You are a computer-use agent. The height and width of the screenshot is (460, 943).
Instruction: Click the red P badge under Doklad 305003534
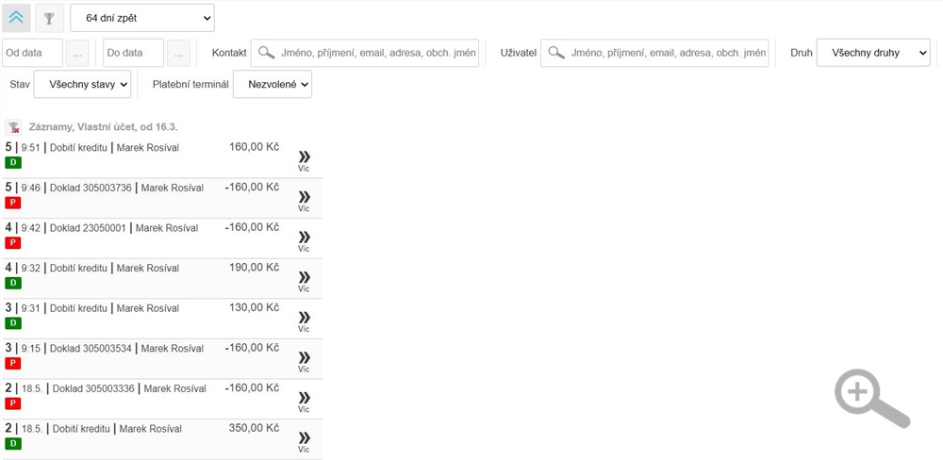click(12, 363)
